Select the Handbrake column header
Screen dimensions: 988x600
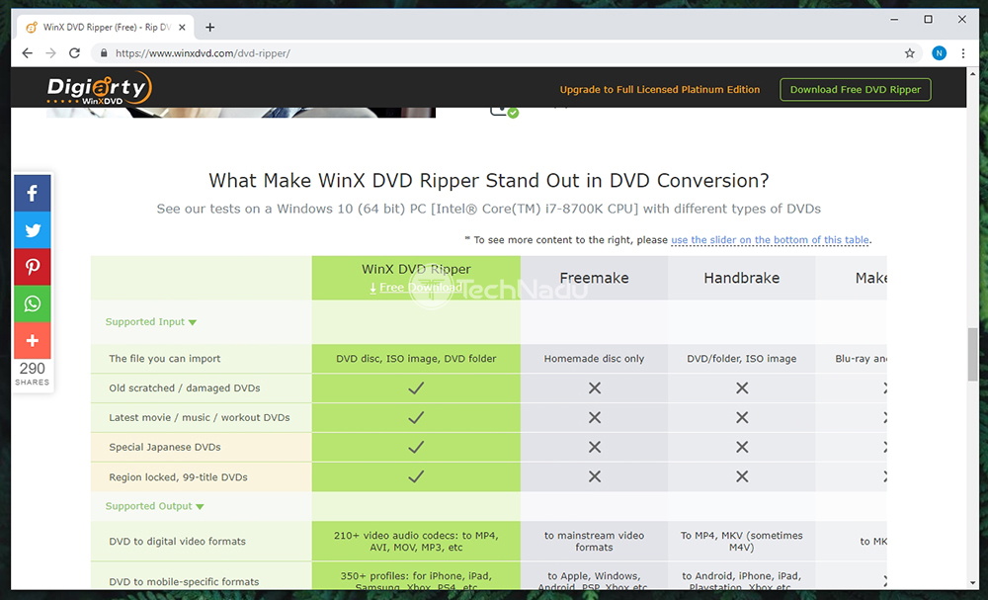click(x=742, y=278)
